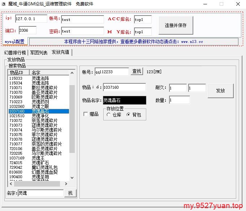Select row 1037169 灵魂王

tap(39, 158)
